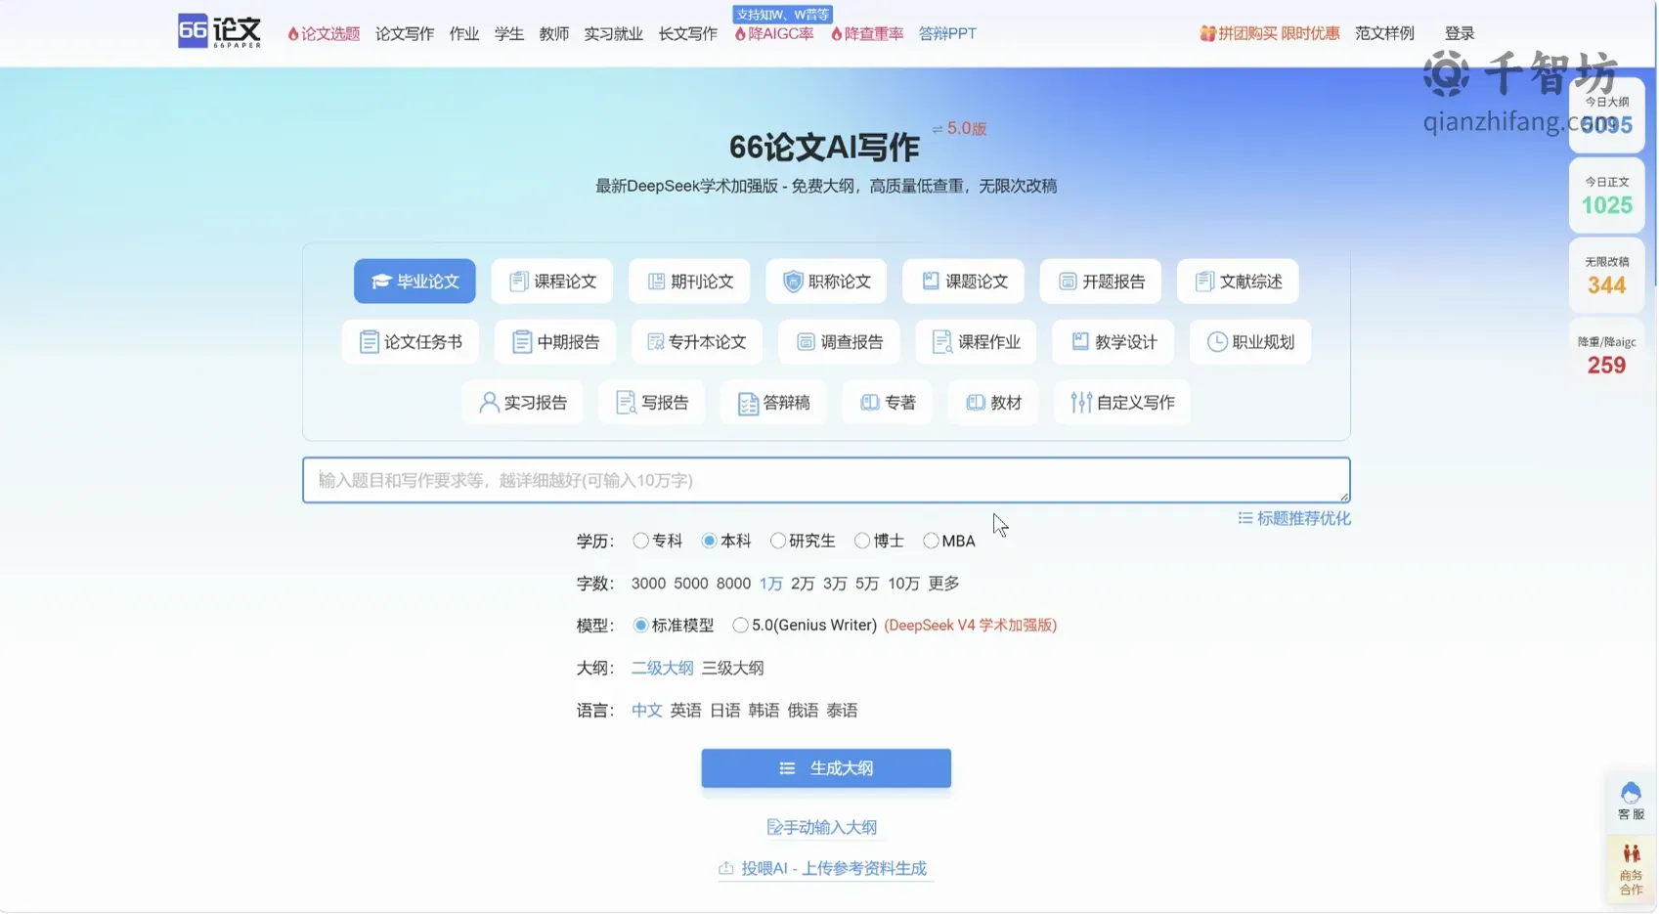This screenshot has height=914, width=1659.
Task: Select the 研究生 education radio
Action: click(x=777, y=541)
